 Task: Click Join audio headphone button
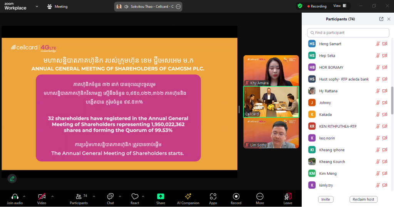15,198
